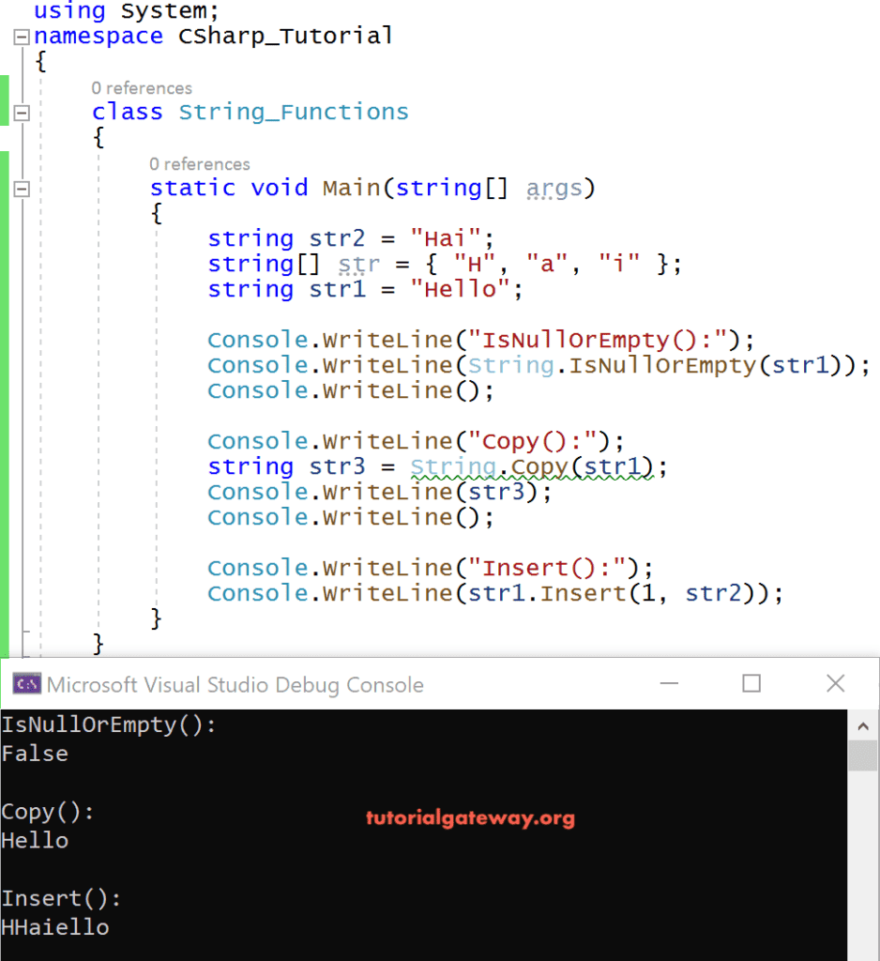Click the underlined str variable name

[358, 264]
